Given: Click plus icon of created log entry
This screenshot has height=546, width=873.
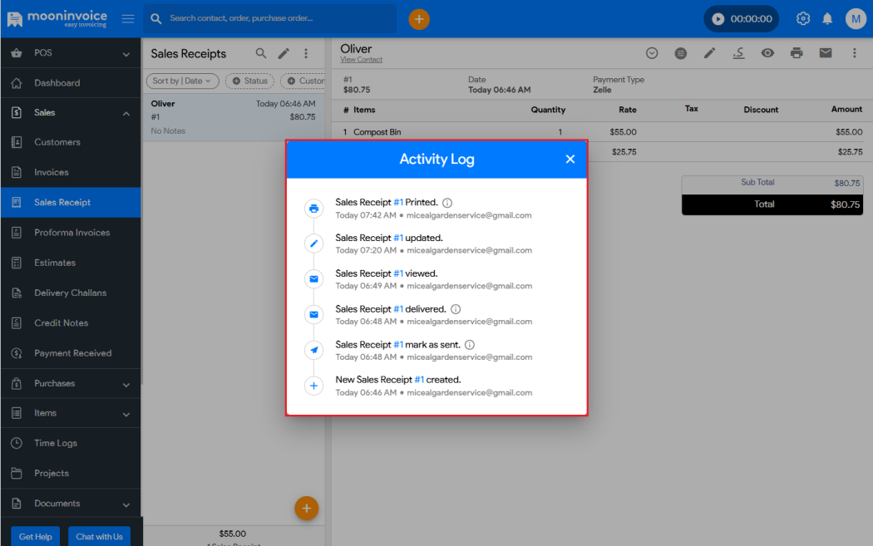Looking at the screenshot, I should pos(313,386).
